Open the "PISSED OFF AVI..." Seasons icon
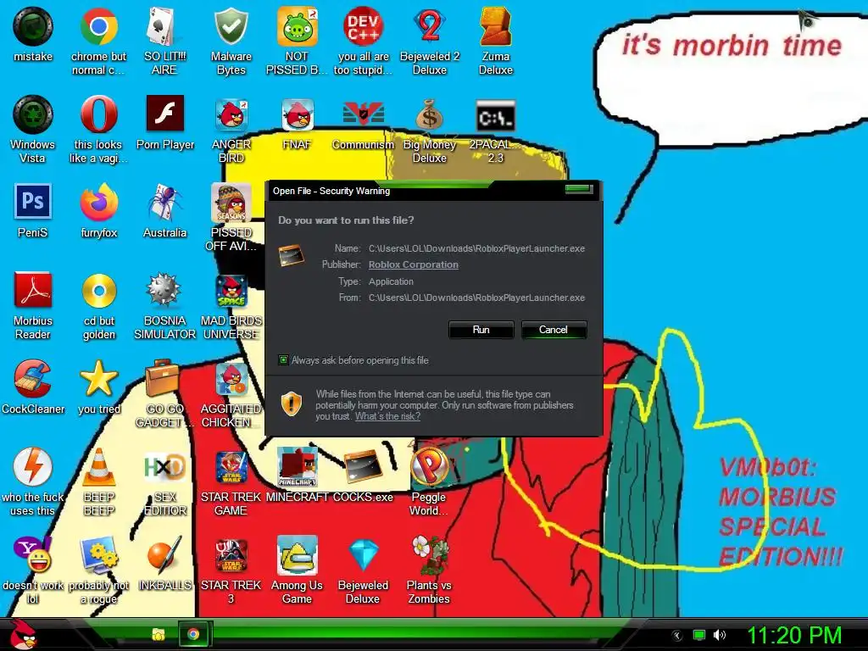 pyautogui.click(x=231, y=203)
